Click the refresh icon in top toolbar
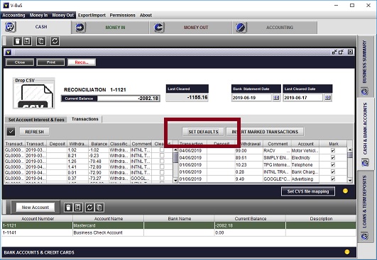 [55, 41]
